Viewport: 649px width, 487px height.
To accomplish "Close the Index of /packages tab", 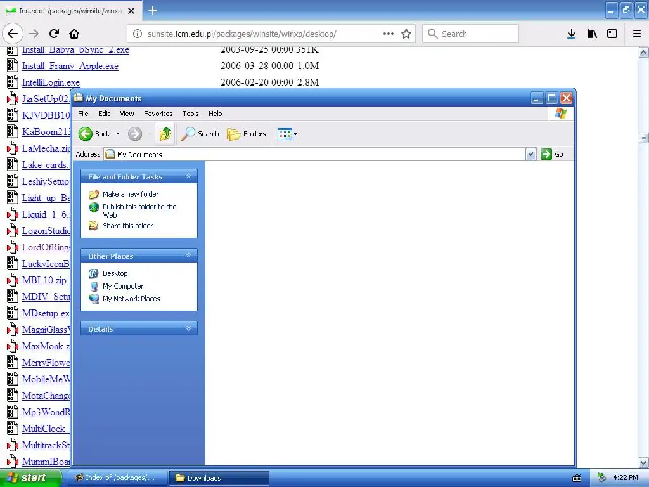I will [x=131, y=11].
